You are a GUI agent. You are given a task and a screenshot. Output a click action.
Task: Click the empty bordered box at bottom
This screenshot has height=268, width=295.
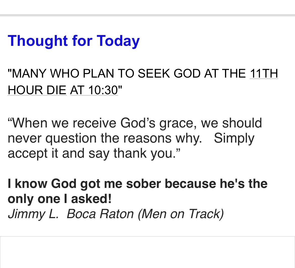[x=147, y=252]
